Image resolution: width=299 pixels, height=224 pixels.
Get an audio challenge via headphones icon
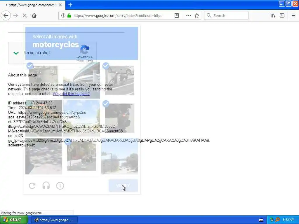(46, 186)
